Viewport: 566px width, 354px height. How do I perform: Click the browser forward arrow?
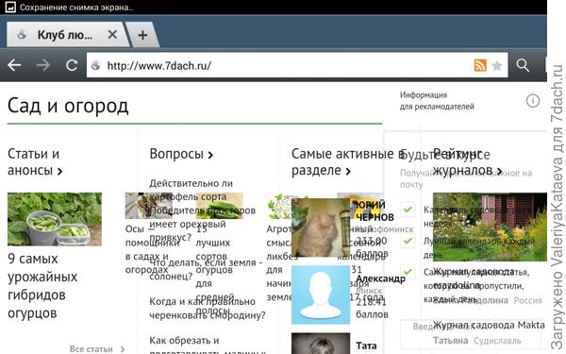tap(43, 65)
